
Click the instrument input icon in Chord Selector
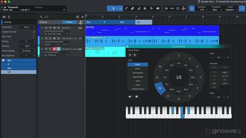130,97
